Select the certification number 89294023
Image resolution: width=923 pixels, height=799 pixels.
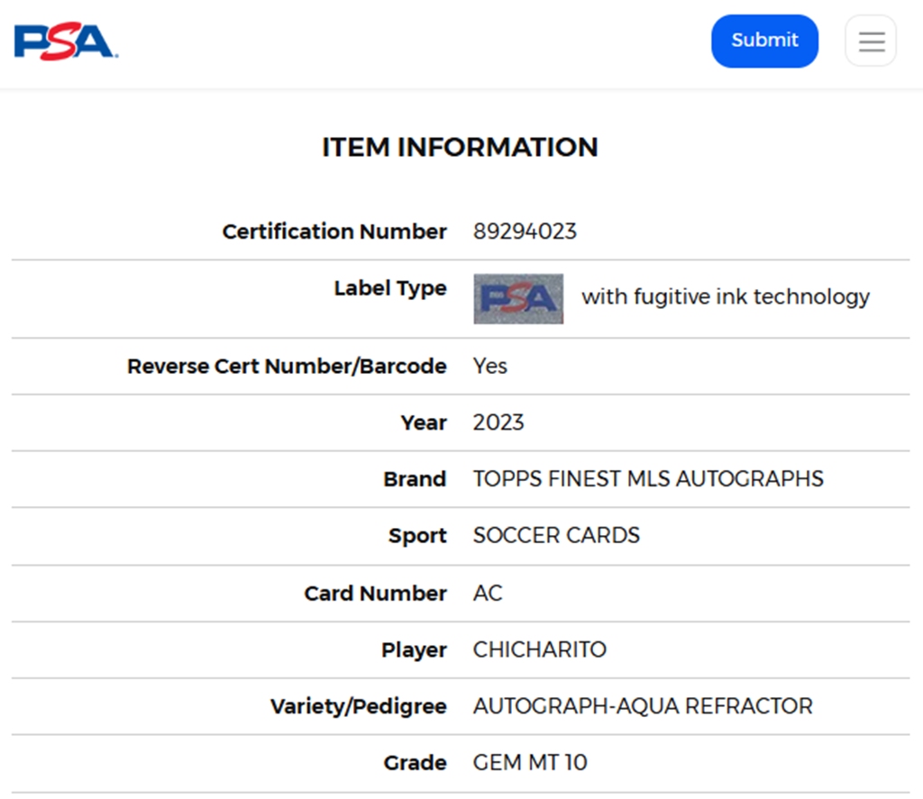tap(525, 232)
